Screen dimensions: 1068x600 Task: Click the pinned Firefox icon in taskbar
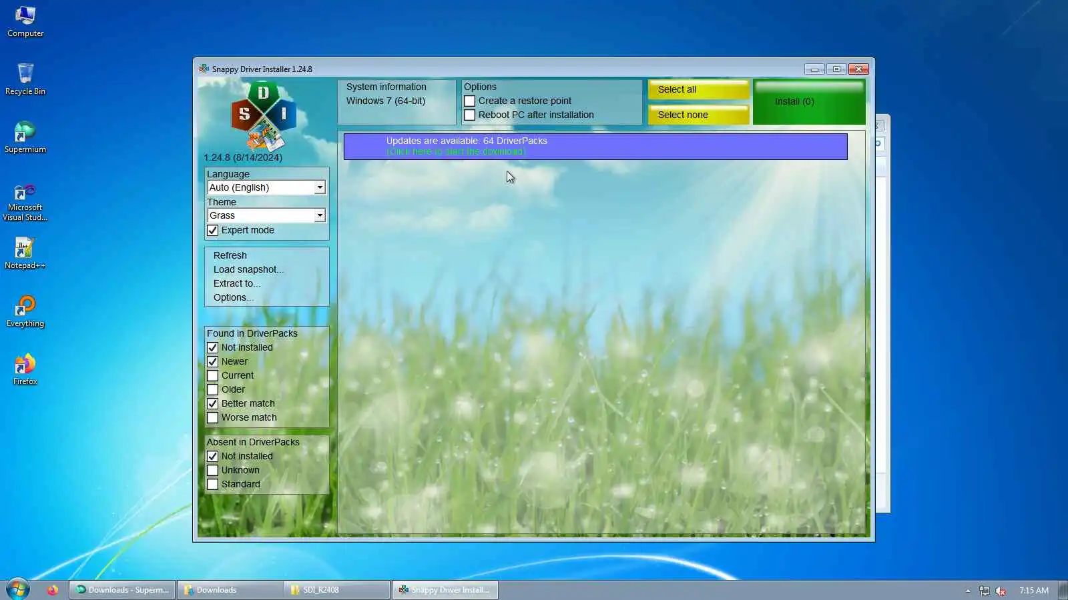(52, 590)
